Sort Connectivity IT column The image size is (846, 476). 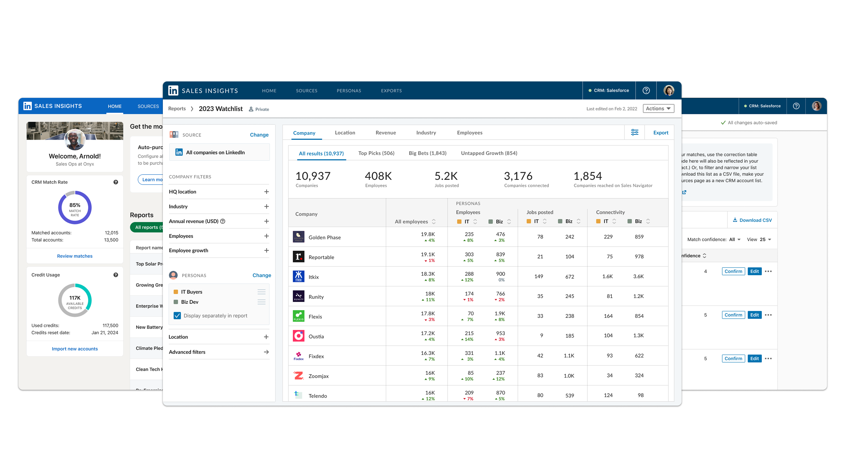click(x=614, y=221)
